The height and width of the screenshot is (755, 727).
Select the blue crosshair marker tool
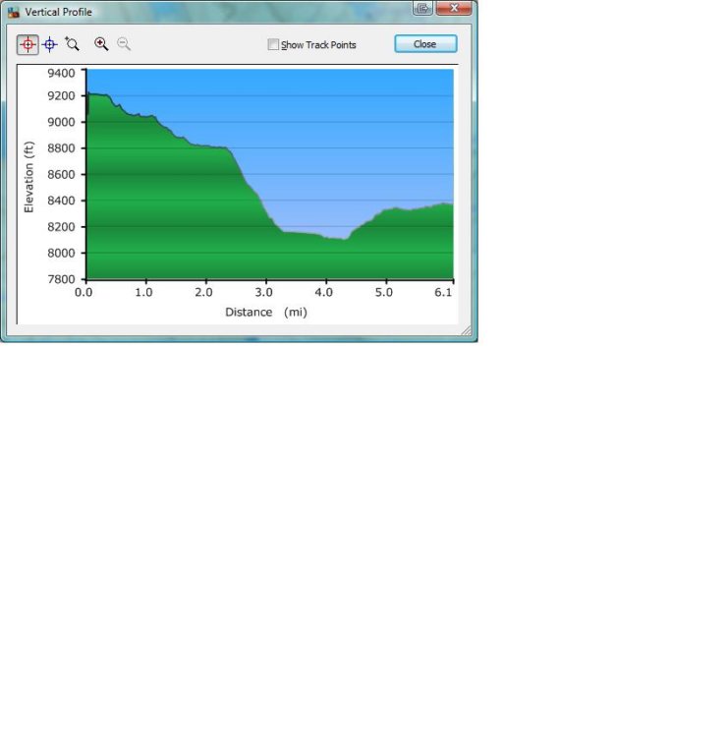pos(49,45)
